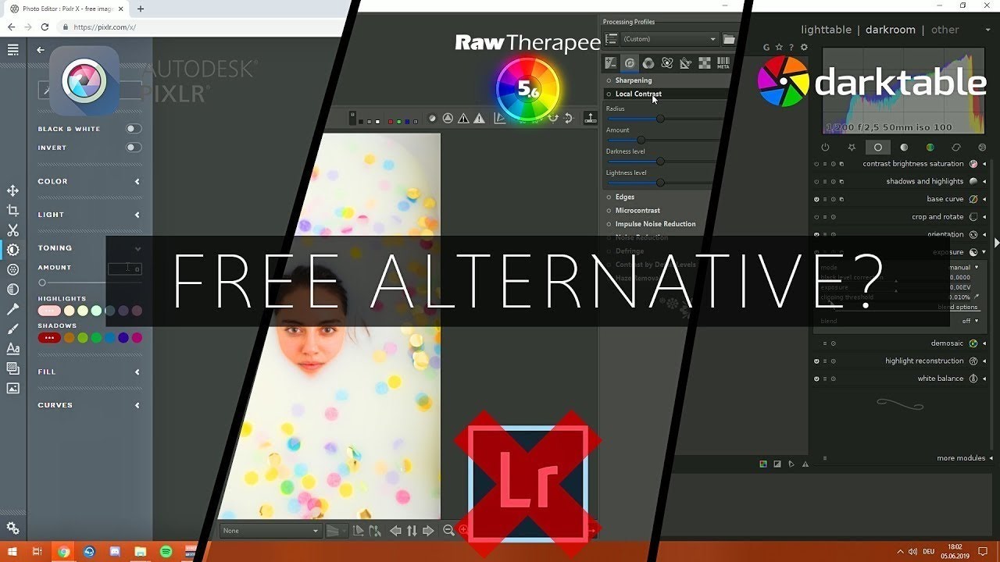
Task: Switch to darktable lighttable view
Action: click(x=826, y=30)
